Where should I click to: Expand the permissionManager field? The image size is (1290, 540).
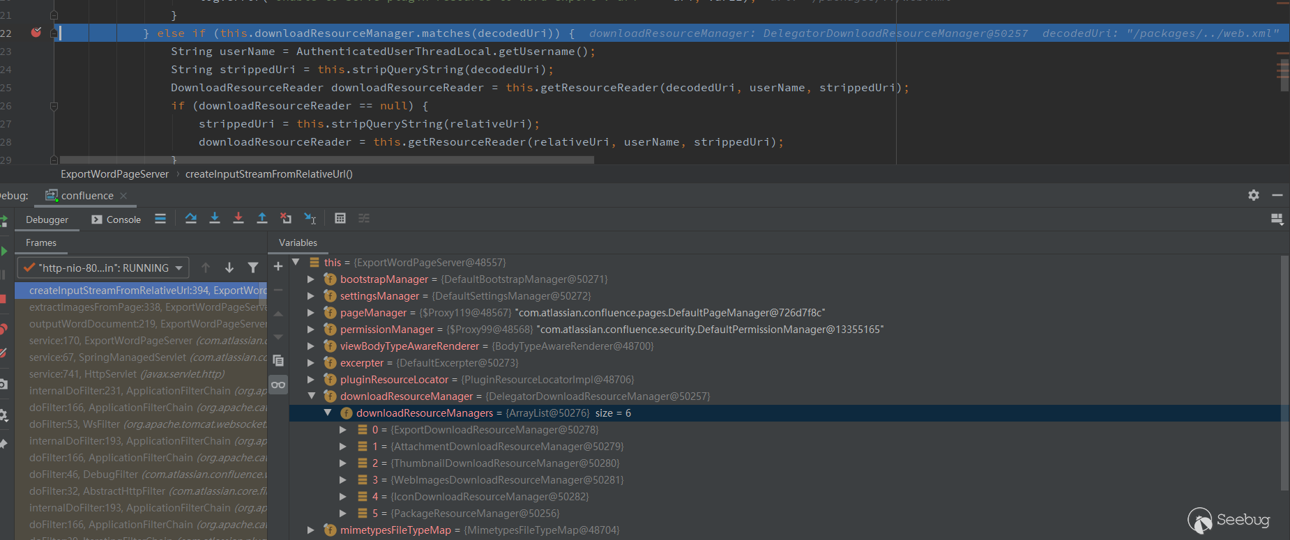311,330
